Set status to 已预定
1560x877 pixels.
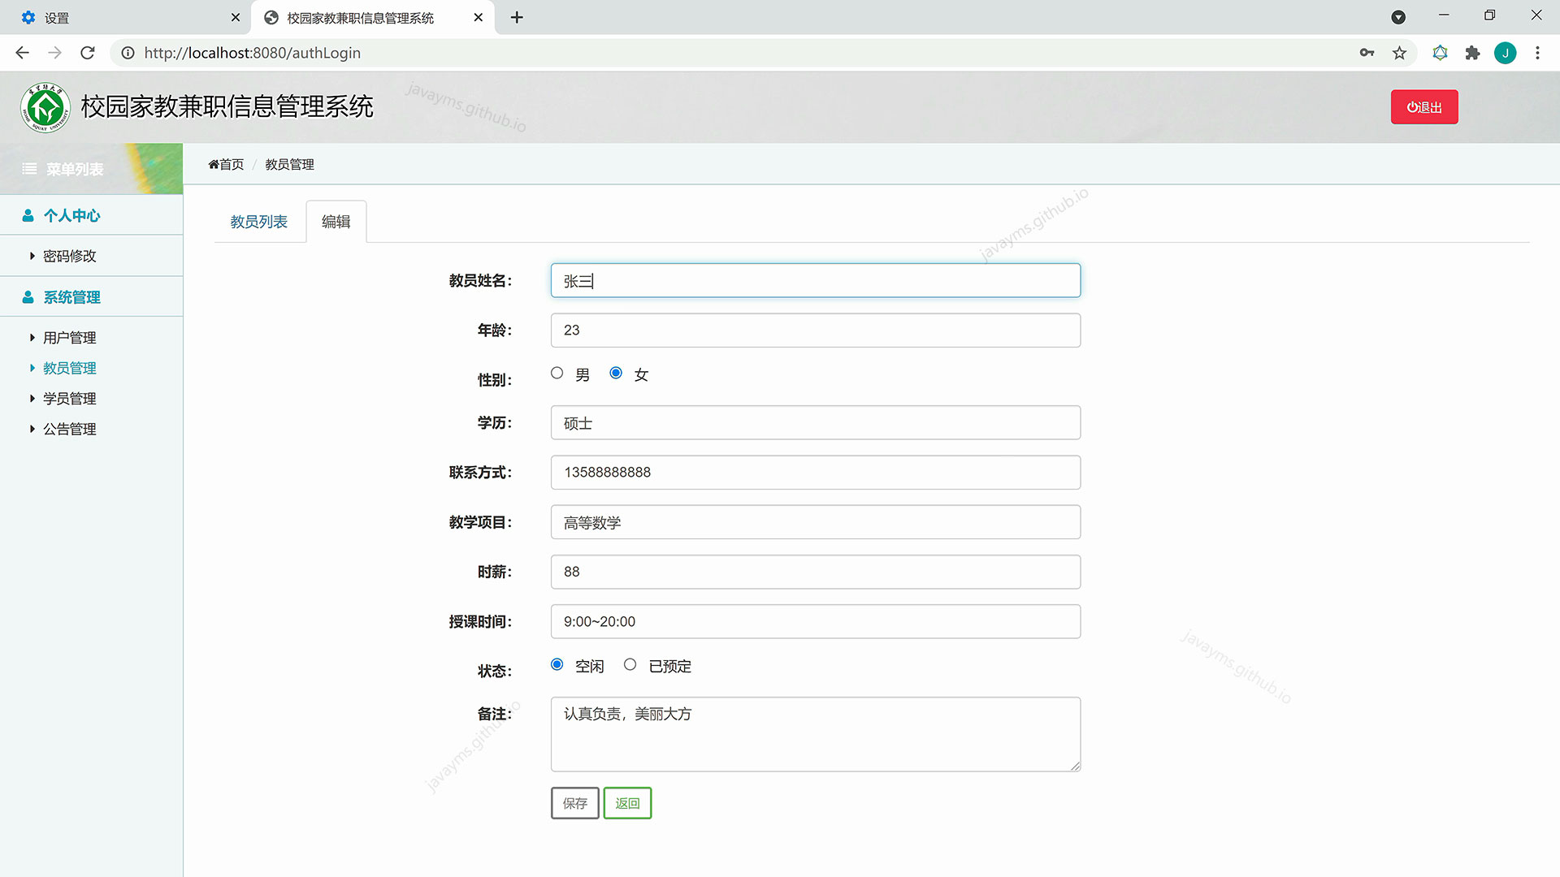pos(630,664)
